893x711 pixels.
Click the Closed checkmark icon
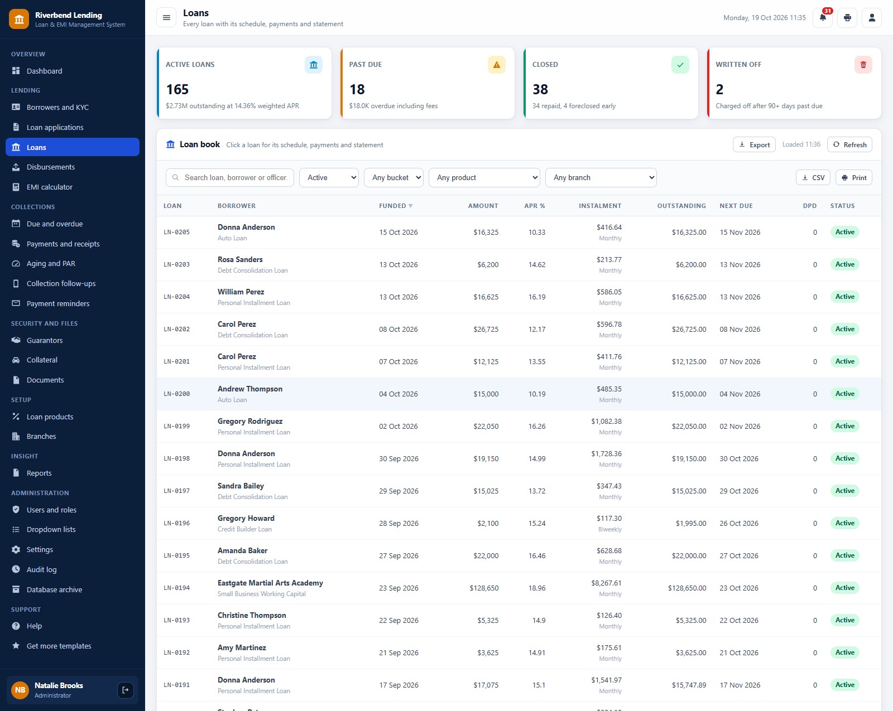pos(680,65)
